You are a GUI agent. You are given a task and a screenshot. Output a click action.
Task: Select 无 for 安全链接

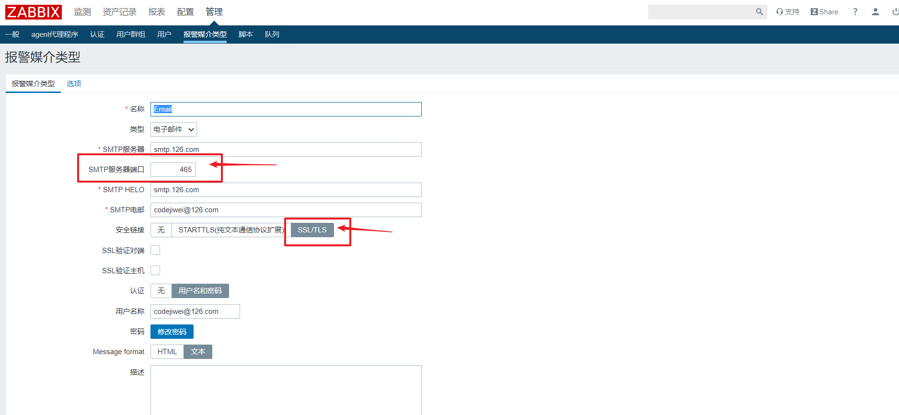coord(161,230)
